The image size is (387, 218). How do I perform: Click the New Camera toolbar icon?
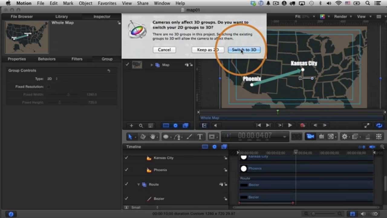coord(310,137)
